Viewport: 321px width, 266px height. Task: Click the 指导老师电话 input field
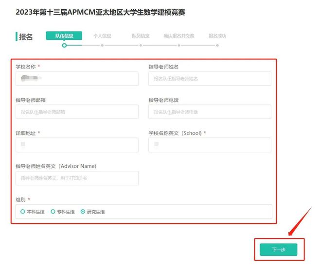pos(210,112)
